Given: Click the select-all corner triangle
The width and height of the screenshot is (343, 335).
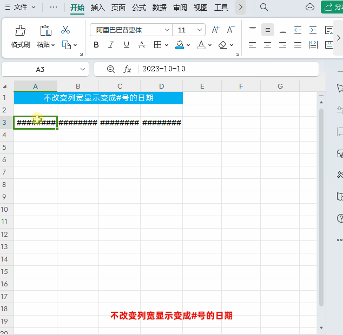Looking at the screenshot, I should click(4, 86).
